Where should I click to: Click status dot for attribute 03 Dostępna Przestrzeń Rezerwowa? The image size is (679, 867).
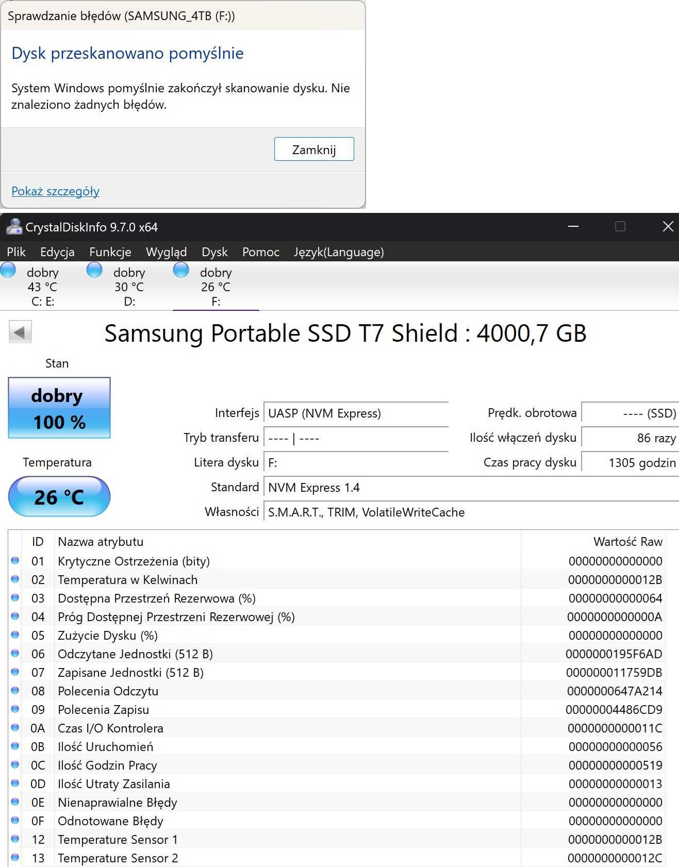(x=15, y=598)
